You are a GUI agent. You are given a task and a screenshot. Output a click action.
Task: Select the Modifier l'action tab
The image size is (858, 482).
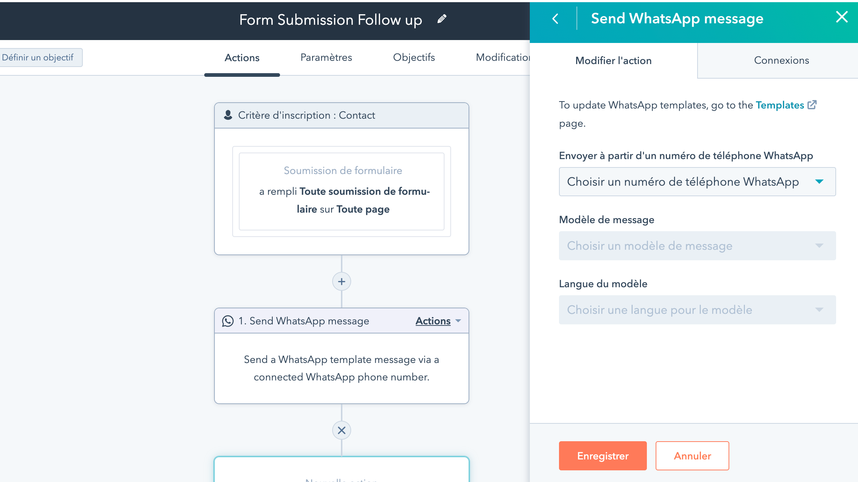point(613,60)
